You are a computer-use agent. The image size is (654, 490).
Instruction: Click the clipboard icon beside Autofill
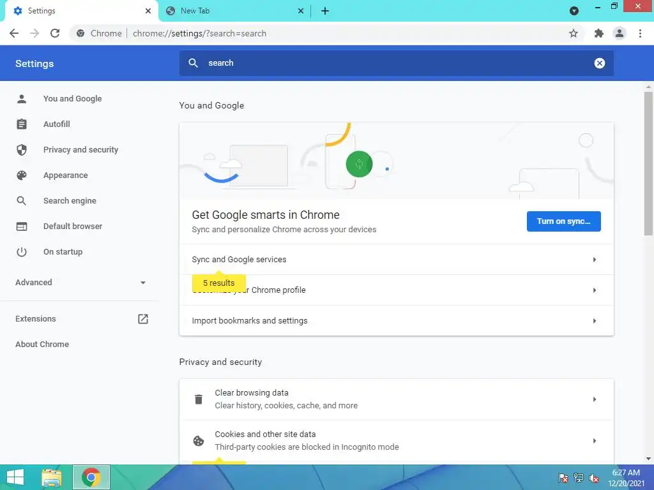(22, 124)
